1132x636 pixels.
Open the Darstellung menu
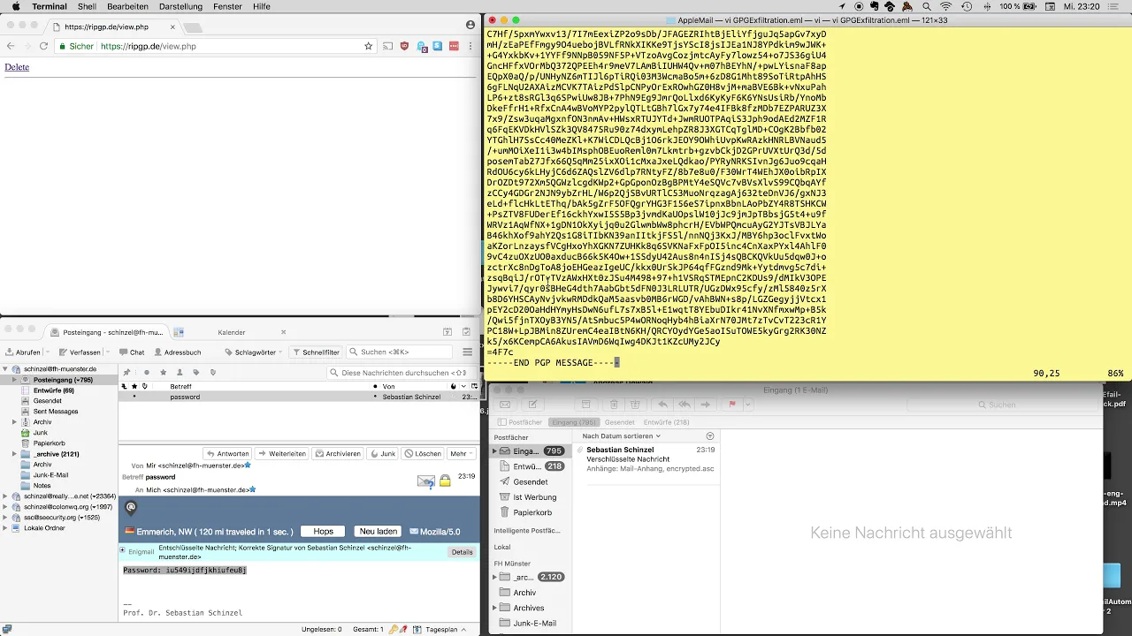pyautogui.click(x=180, y=6)
